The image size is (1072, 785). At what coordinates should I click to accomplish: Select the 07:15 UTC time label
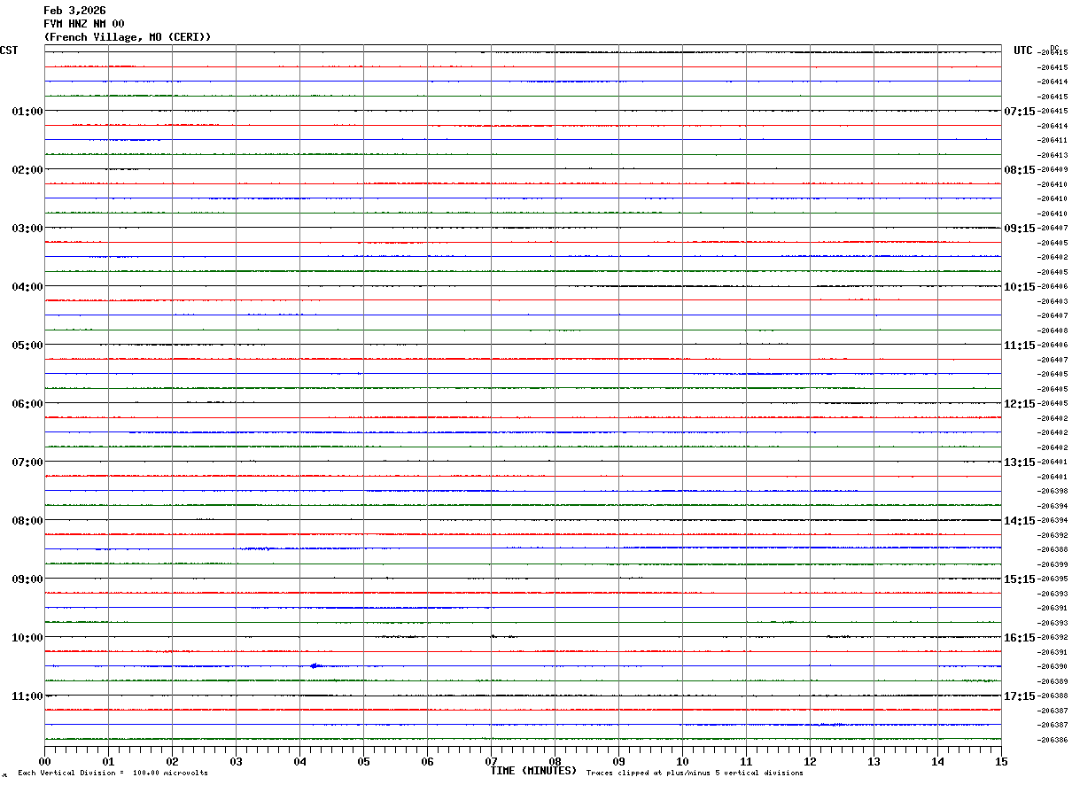click(1020, 112)
